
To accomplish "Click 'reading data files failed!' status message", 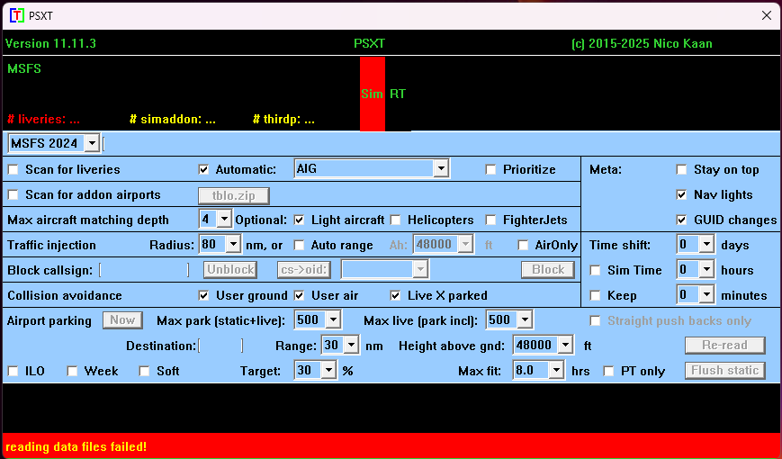I will coord(76,446).
